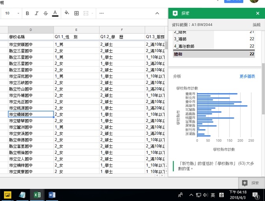This screenshot has width=265, height=201.
Task: Open the more toolbar options menu
Action: [x=102, y=13]
